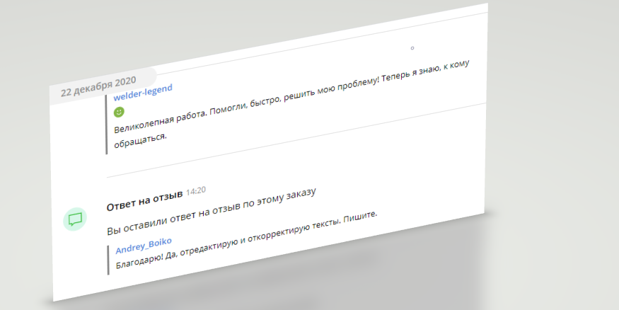Click the heading Ответ на отзыв
Image resolution: width=619 pixels, height=310 pixels.
[x=144, y=200]
